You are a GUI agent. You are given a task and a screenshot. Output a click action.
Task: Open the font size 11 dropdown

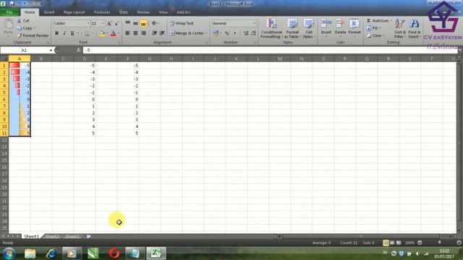103,23
